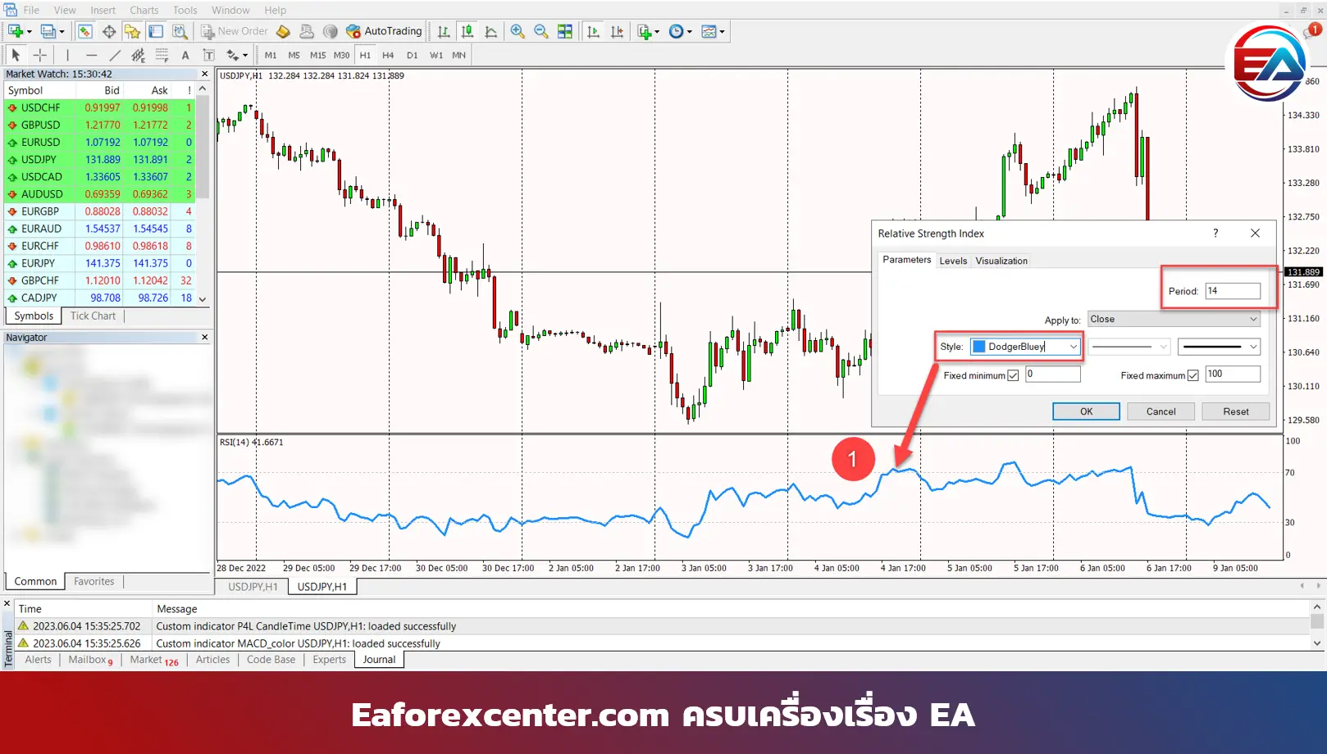Select the text label tool
The image size is (1327, 754).
(185, 55)
